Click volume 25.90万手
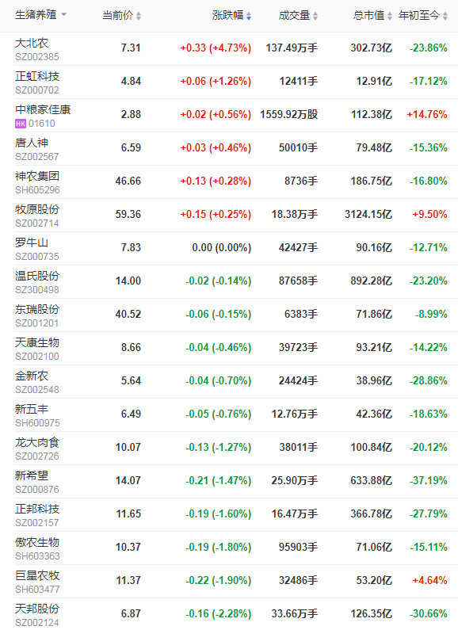Viewport: 458px width, 630px height. [x=295, y=481]
